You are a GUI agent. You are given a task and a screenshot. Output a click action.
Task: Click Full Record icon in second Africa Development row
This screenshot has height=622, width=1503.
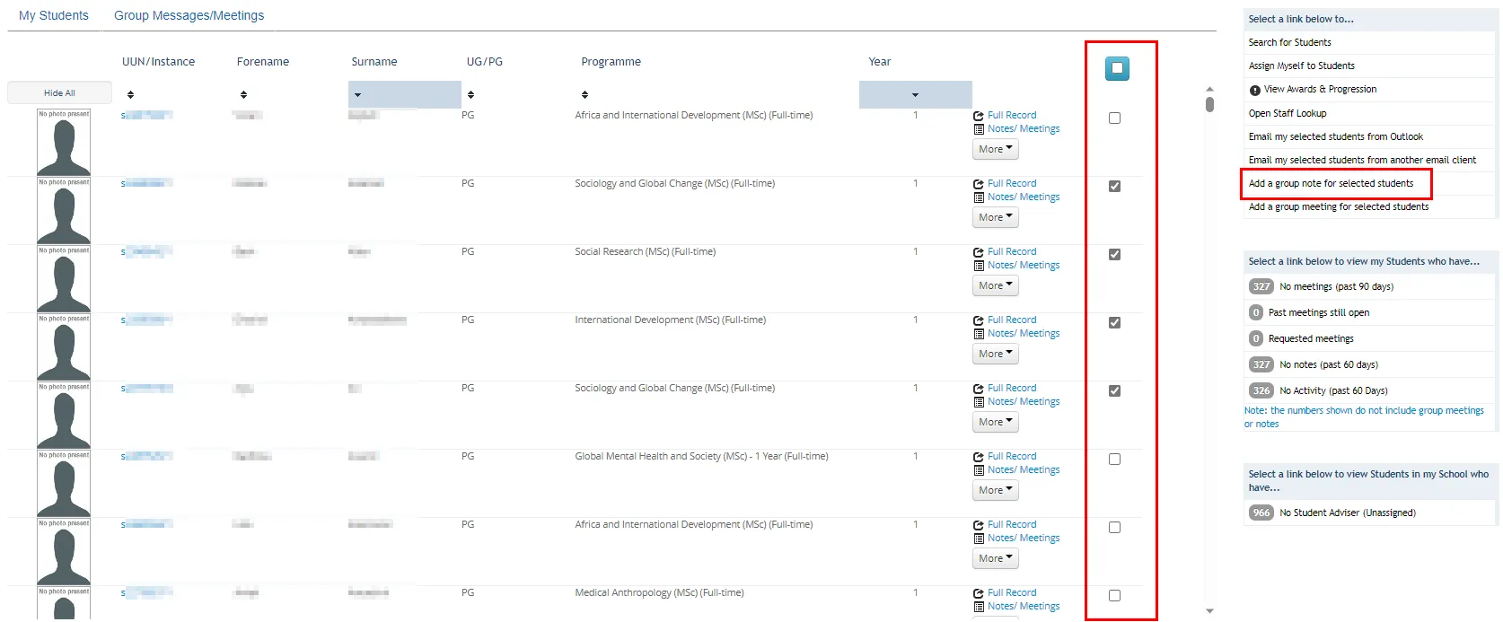tap(979, 525)
